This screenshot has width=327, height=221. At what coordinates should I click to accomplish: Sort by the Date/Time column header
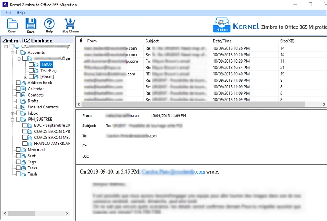(244, 41)
